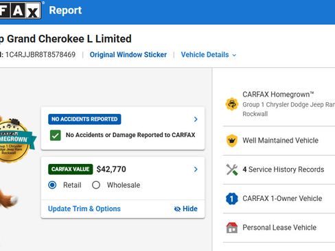Image resolution: width=335 pixels, height=251 pixels.
Task: Click Update Trim & Options link
Action: 84,208
